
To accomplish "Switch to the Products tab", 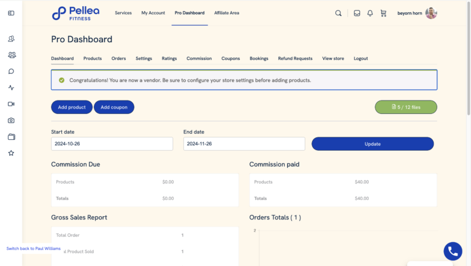I will coord(93,59).
